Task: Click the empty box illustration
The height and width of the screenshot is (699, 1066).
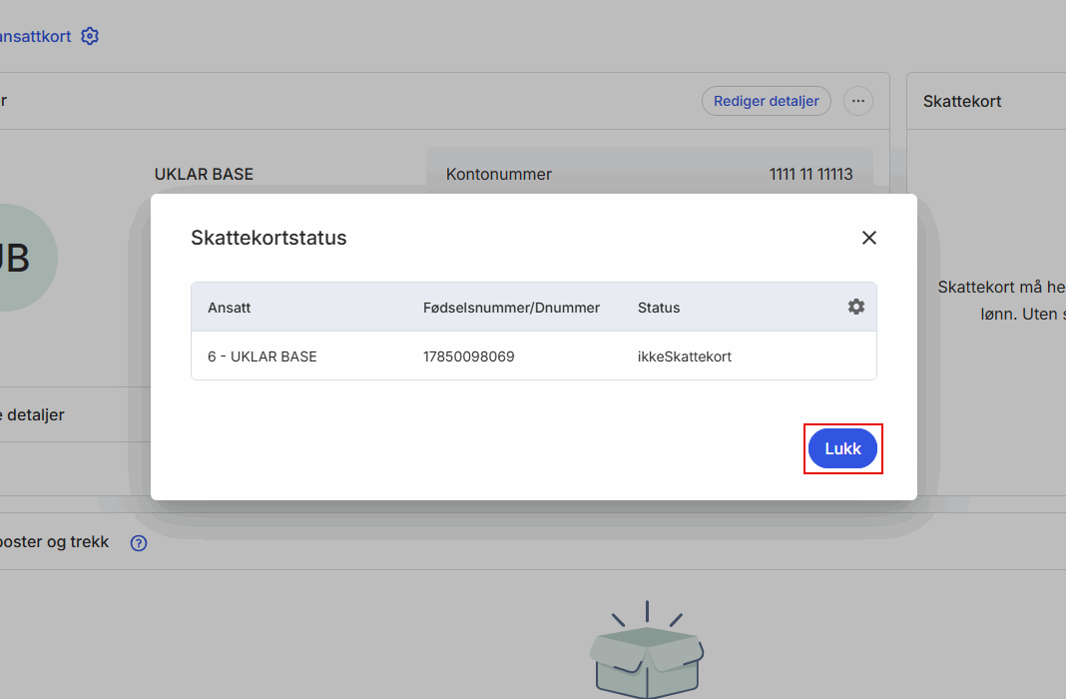Action: pos(647,649)
